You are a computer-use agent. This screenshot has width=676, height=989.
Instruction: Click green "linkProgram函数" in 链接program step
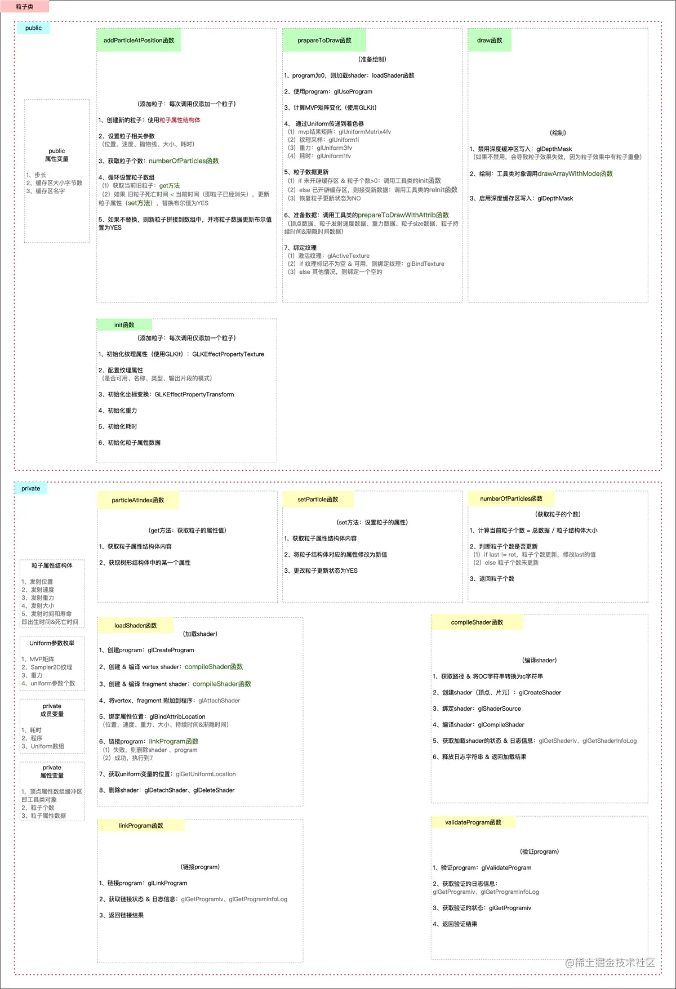[x=174, y=742]
